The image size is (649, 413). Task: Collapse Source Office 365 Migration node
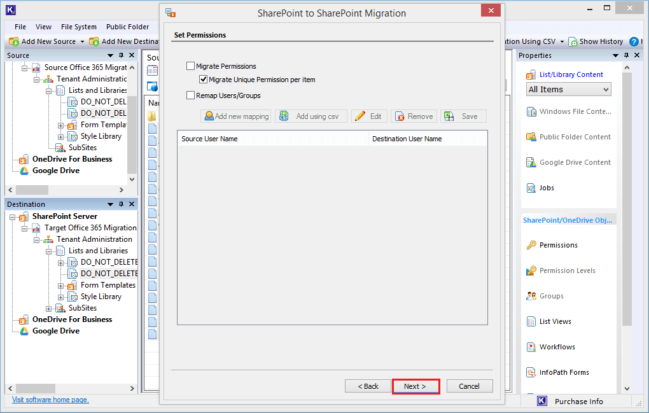[24, 67]
